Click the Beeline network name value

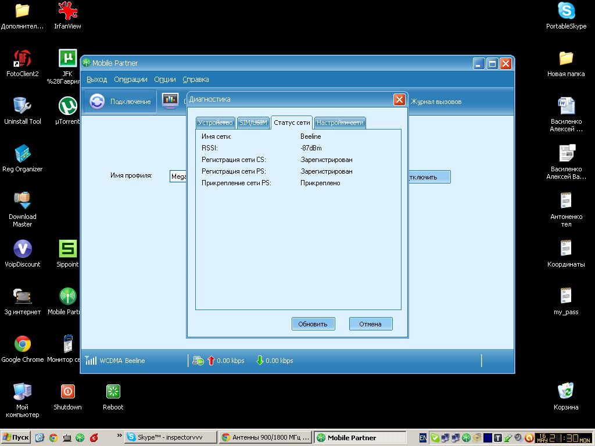(x=311, y=136)
